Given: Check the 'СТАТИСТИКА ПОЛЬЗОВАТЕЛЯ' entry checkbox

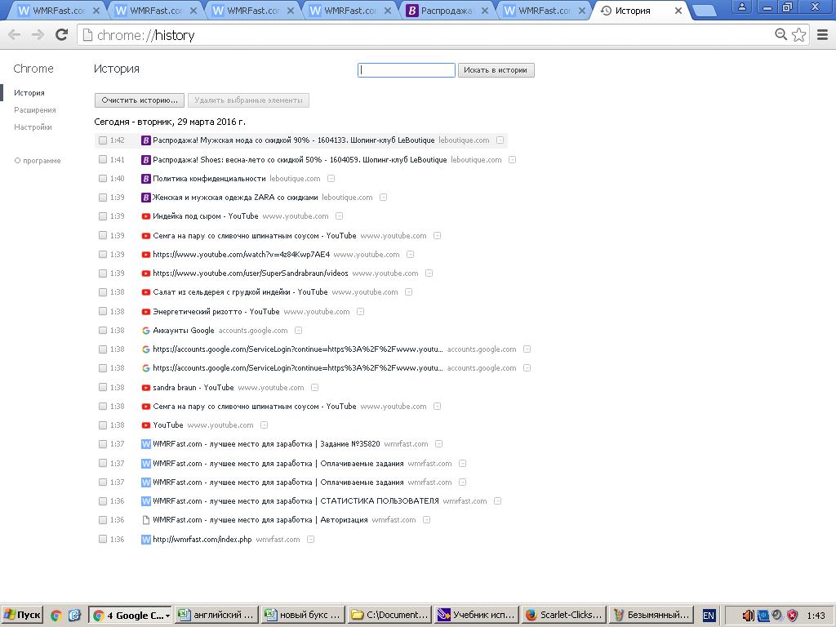Looking at the screenshot, I should click(x=103, y=501).
